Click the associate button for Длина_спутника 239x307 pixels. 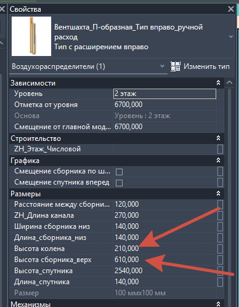(220, 282)
